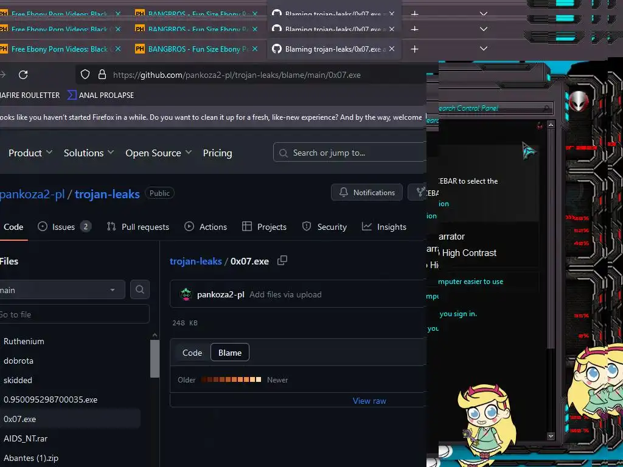The height and width of the screenshot is (467, 623).
Task: Open 0.950095298700035.exe in the file list
Action: pos(50,400)
